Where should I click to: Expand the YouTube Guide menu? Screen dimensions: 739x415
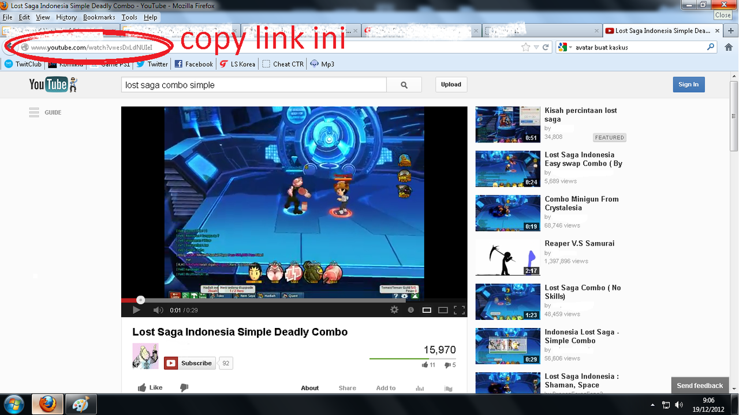click(x=45, y=112)
